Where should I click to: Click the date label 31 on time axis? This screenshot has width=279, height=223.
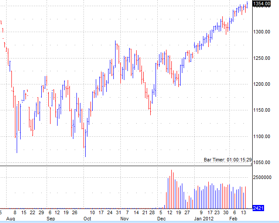coord(119,212)
